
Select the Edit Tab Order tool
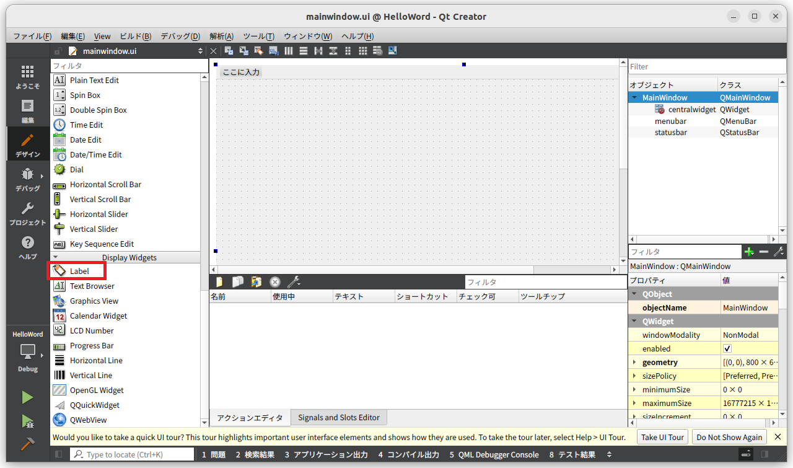click(x=273, y=50)
